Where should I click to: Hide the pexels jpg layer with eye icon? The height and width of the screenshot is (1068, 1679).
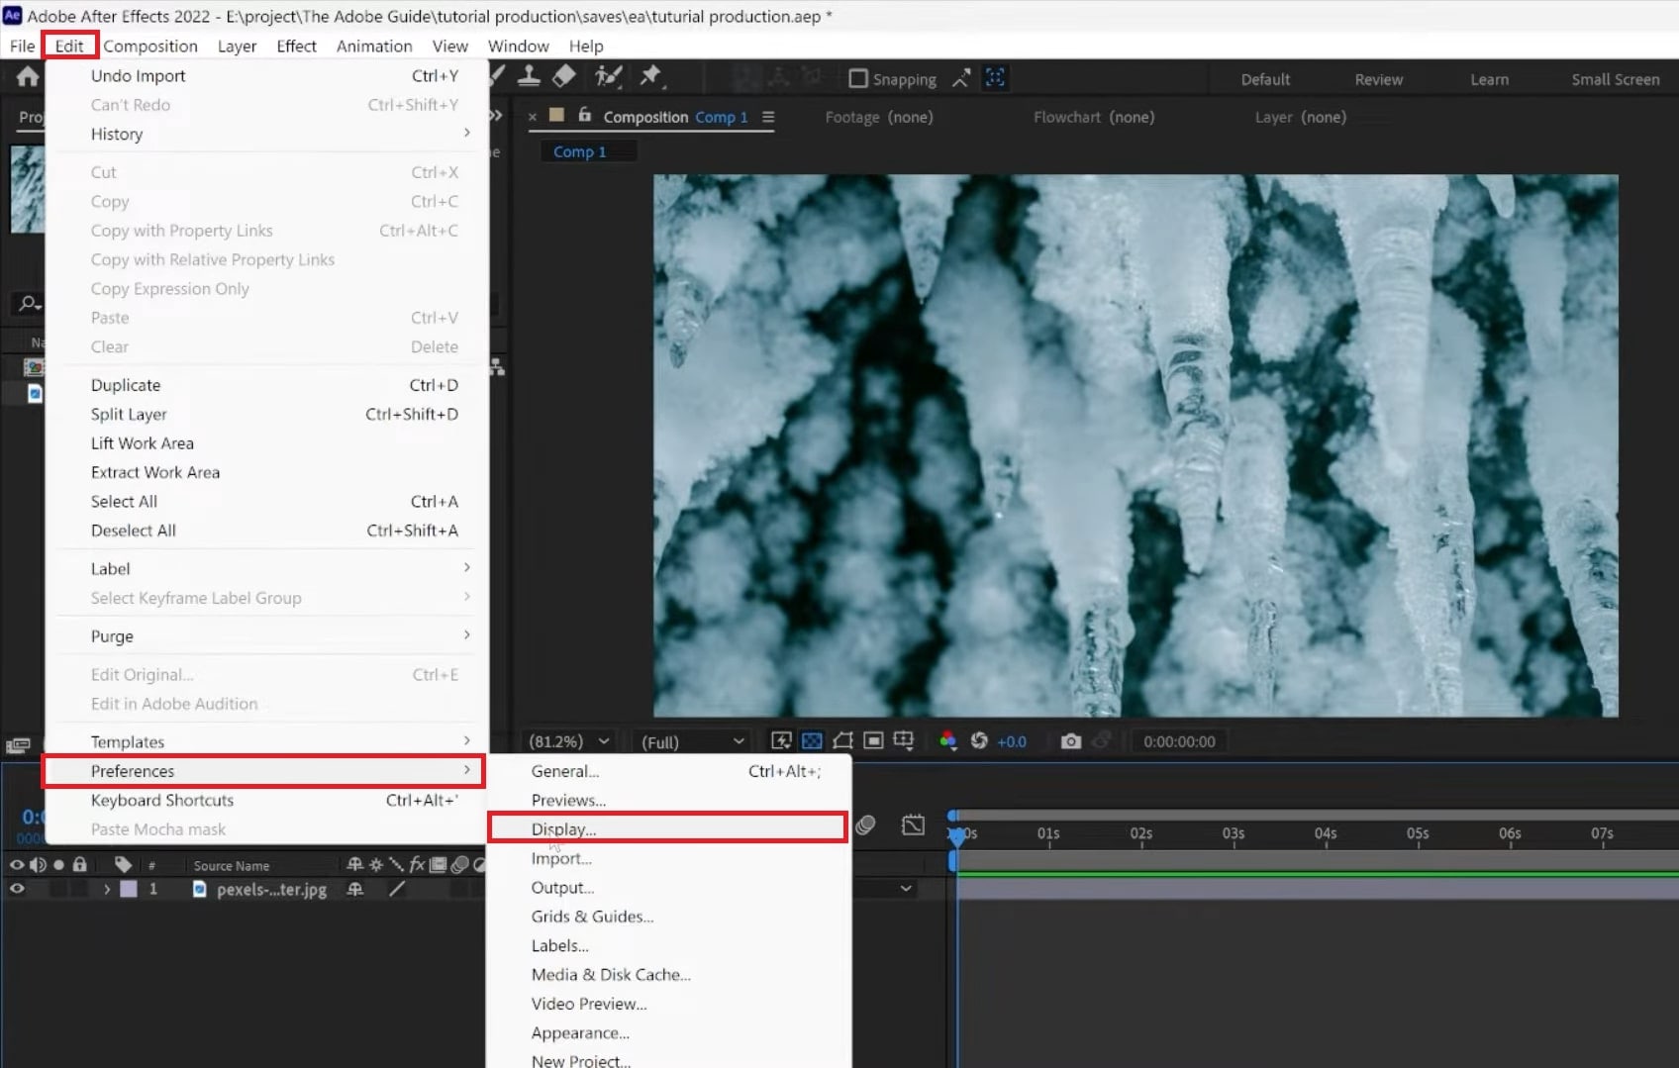[17, 889]
